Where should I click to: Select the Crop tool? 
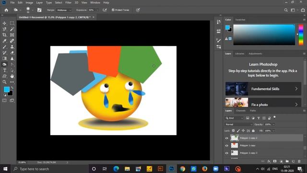tap(4, 35)
